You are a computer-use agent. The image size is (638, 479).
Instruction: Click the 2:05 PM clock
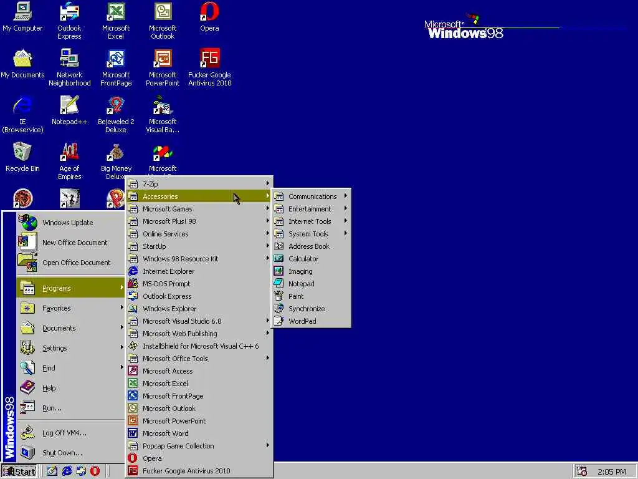(x=612, y=472)
